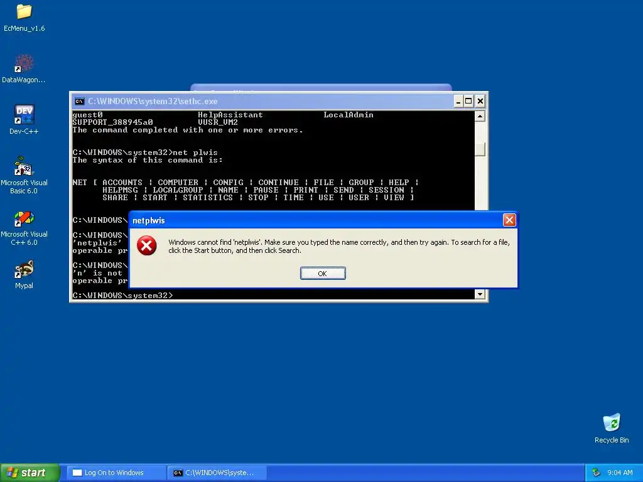The width and height of the screenshot is (643, 482).
Task: Close the sethc.exe command window
Action: [480, 101]
